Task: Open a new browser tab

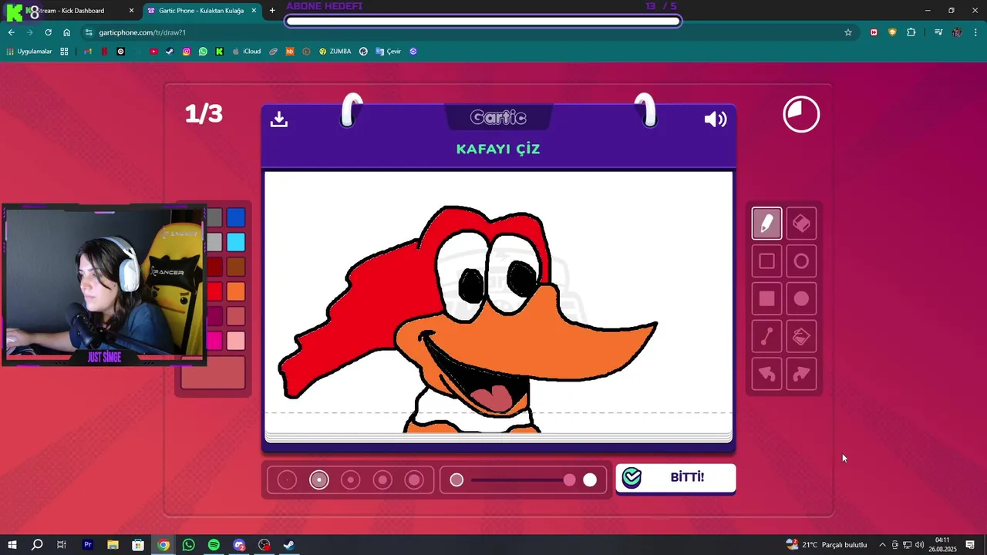Action: tap(272, 11)
